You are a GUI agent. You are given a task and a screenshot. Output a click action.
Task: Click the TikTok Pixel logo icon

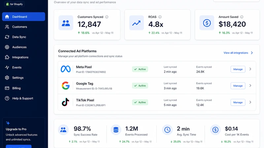(65, 102)
